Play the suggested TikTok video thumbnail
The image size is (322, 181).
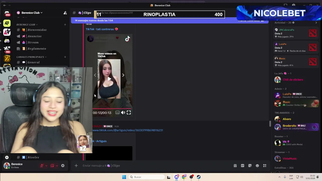tap(109, 79)
